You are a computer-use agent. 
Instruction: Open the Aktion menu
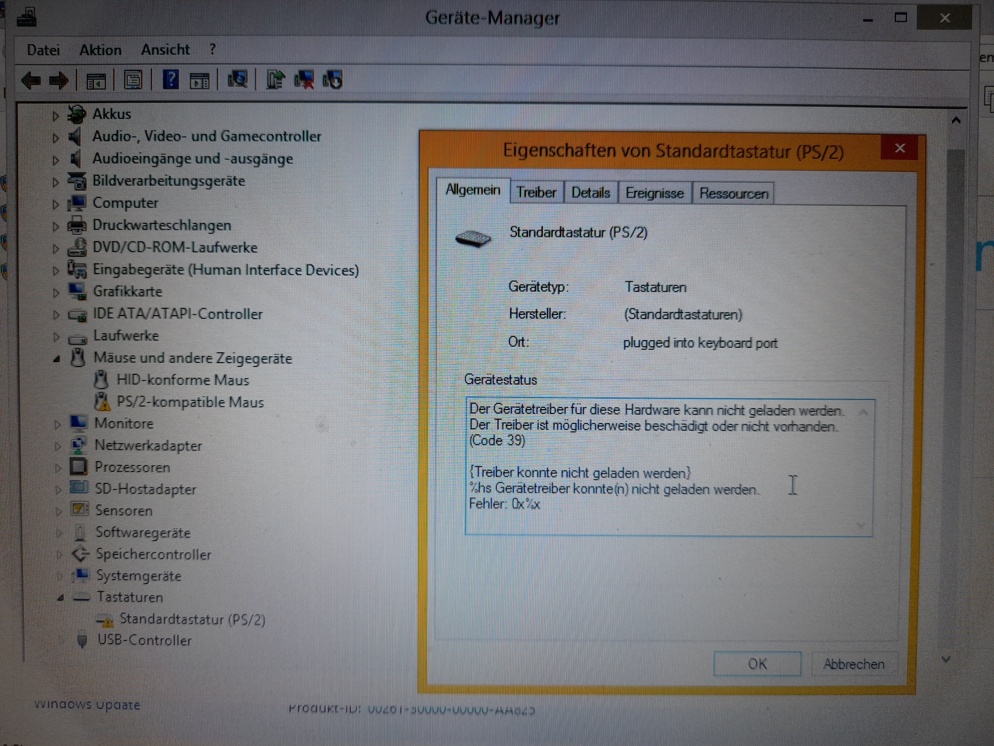(x=100, y=50)
